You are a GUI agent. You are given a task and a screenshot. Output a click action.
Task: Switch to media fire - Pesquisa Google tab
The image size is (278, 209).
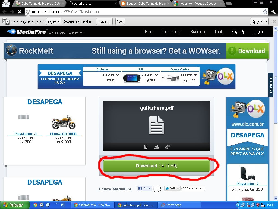198,3
